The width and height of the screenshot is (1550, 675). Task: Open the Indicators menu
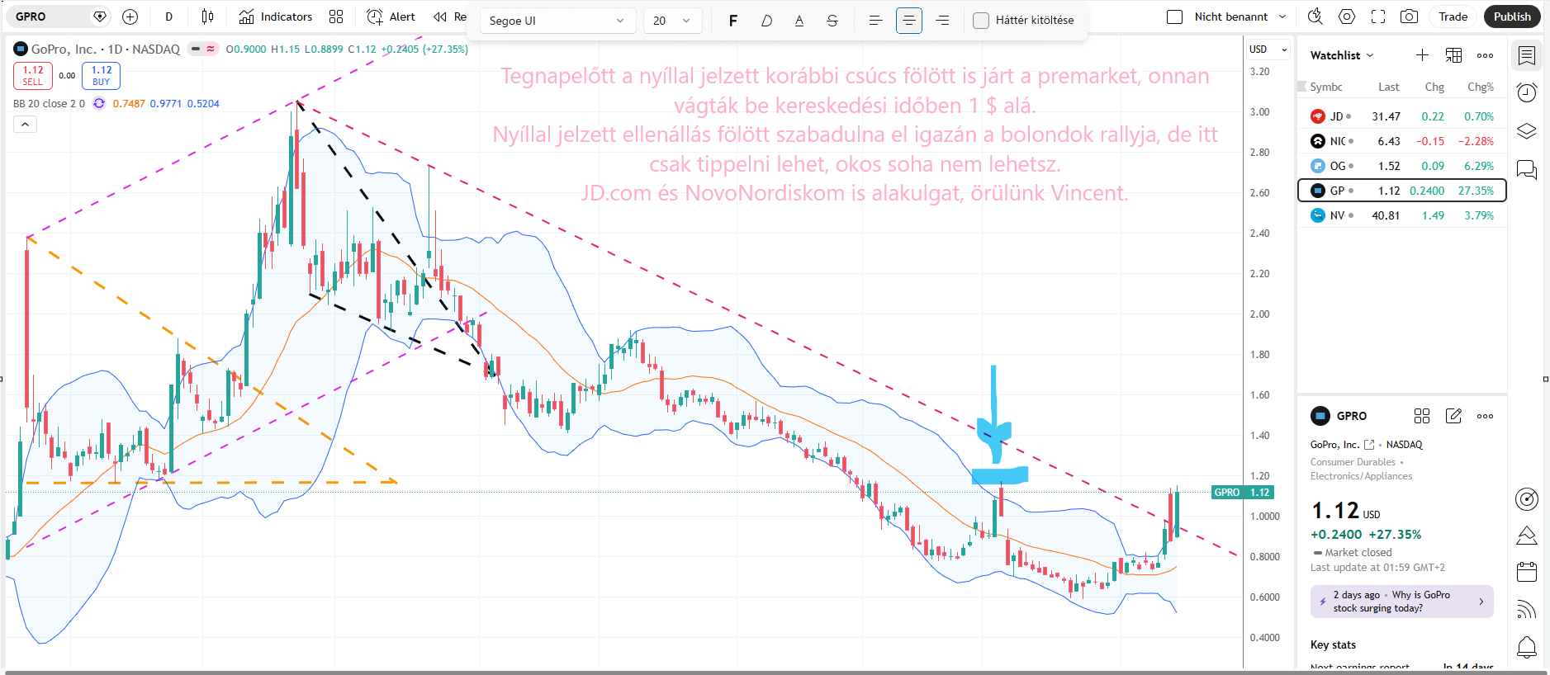276,17
